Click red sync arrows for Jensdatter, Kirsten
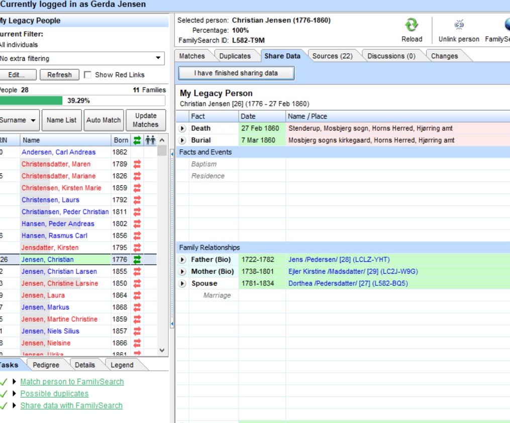Image resolution: width=510 pixels, height=423 pixels. [137, 248]
